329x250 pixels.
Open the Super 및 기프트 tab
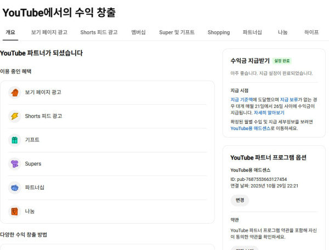pos(177,32)
